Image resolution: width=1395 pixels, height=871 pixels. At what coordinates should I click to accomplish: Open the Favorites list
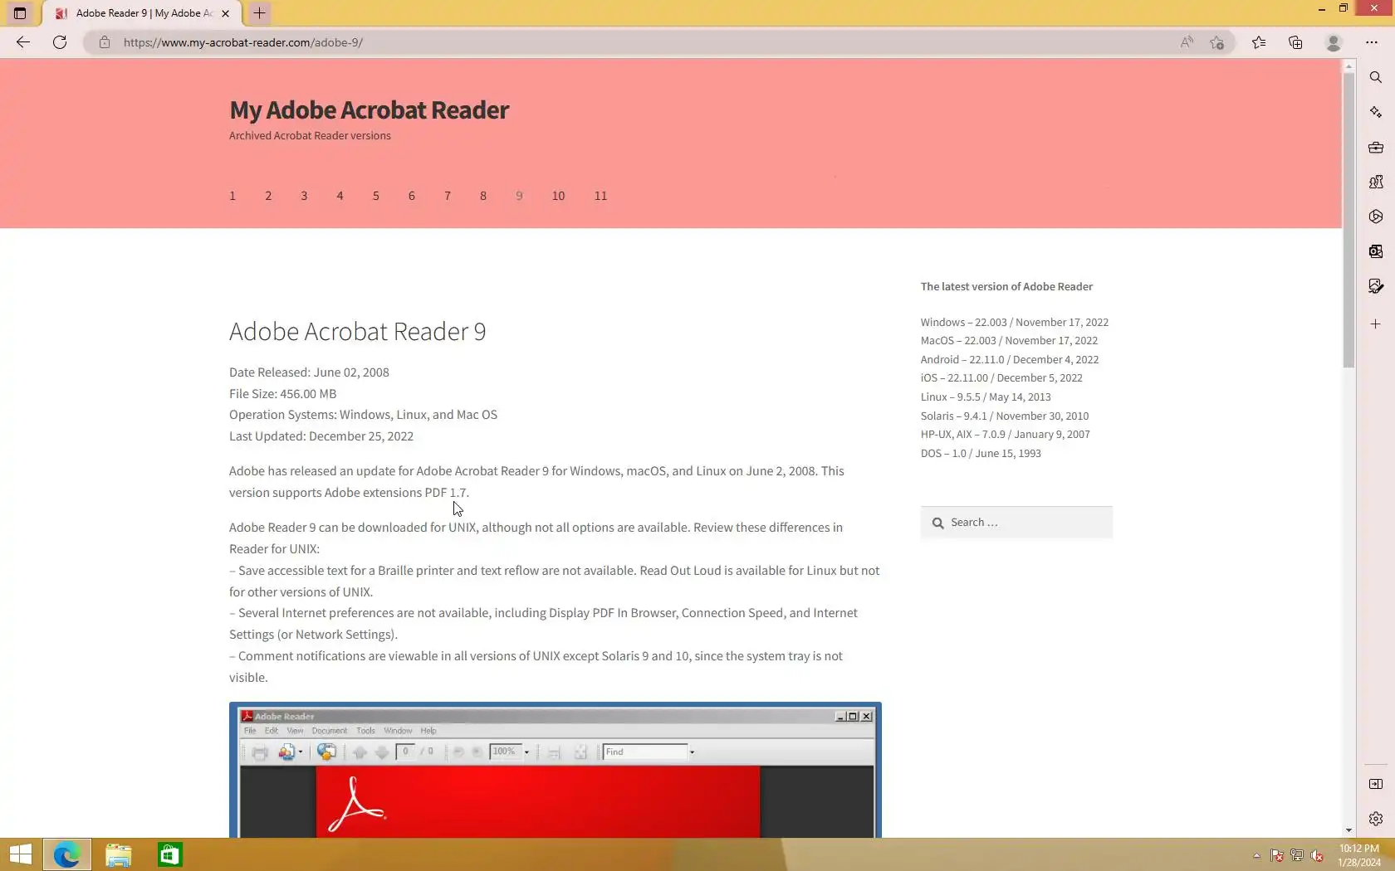tap(1259, 42)
